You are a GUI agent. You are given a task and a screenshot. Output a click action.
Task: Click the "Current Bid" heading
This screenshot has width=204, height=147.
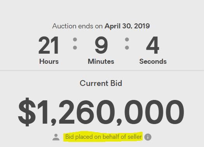(101, 83)
